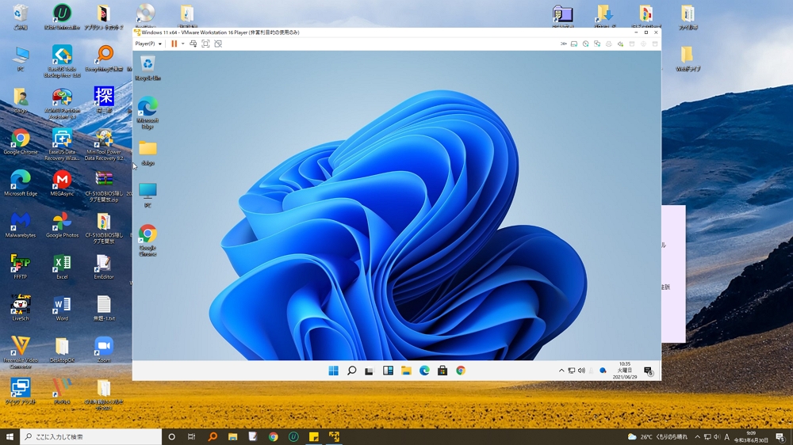
Task: Select the Word desktop shortcut
Action: pos(62,308)
